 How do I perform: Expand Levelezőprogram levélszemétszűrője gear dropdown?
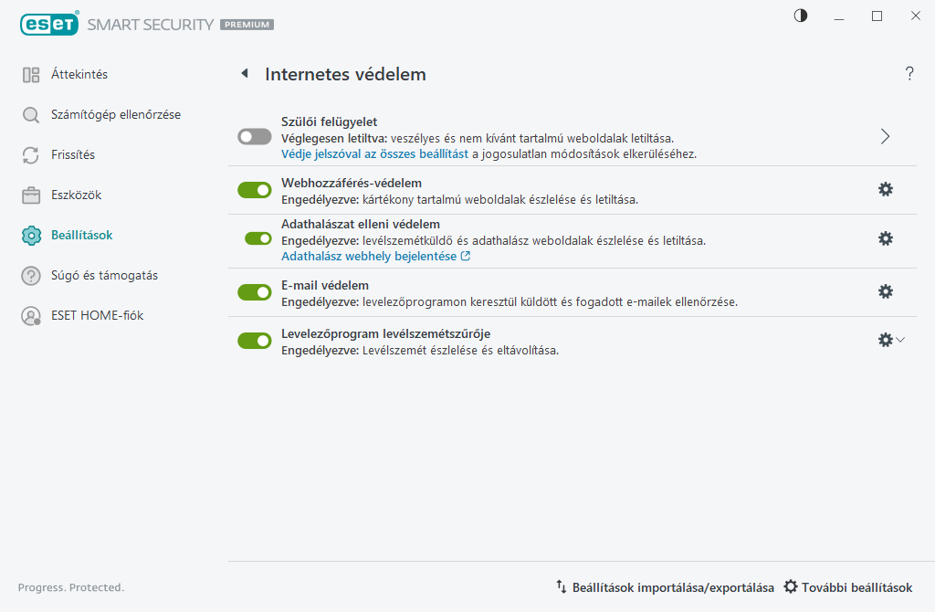click(x=890, y=340)
